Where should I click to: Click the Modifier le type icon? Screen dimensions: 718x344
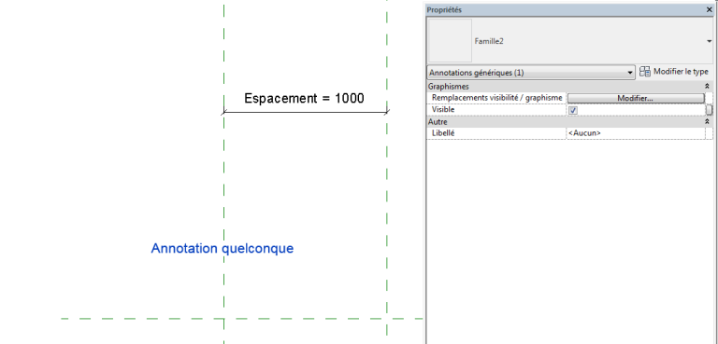click(x=645, y=72)
